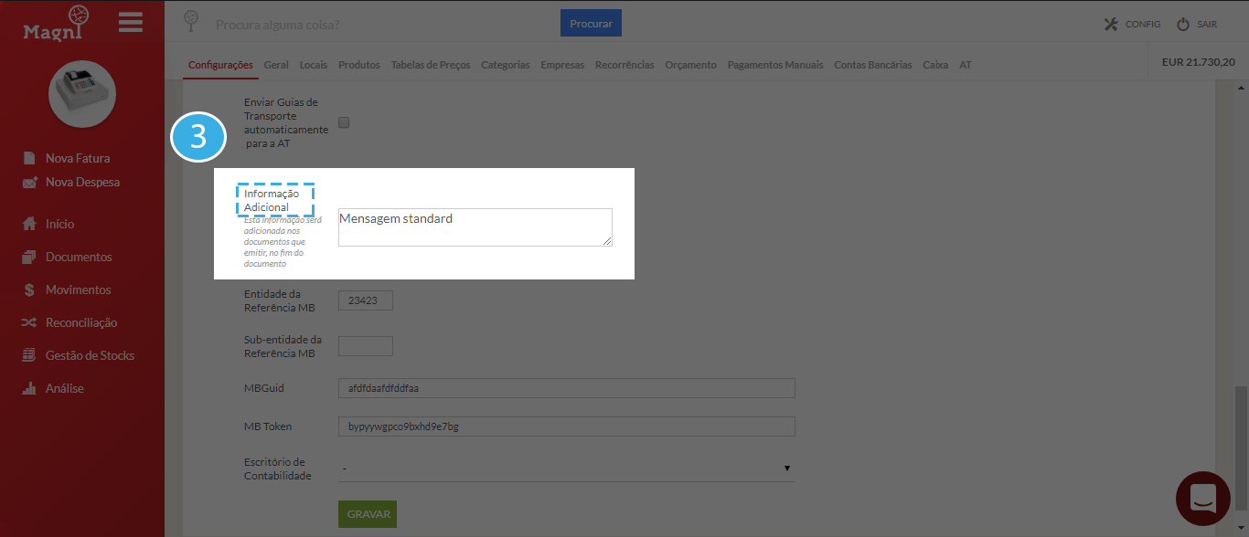Image resolution: width=1249 pixels, height=537 pixels.
Task: Switch to the Empresas tab
Action: [562, 65]
